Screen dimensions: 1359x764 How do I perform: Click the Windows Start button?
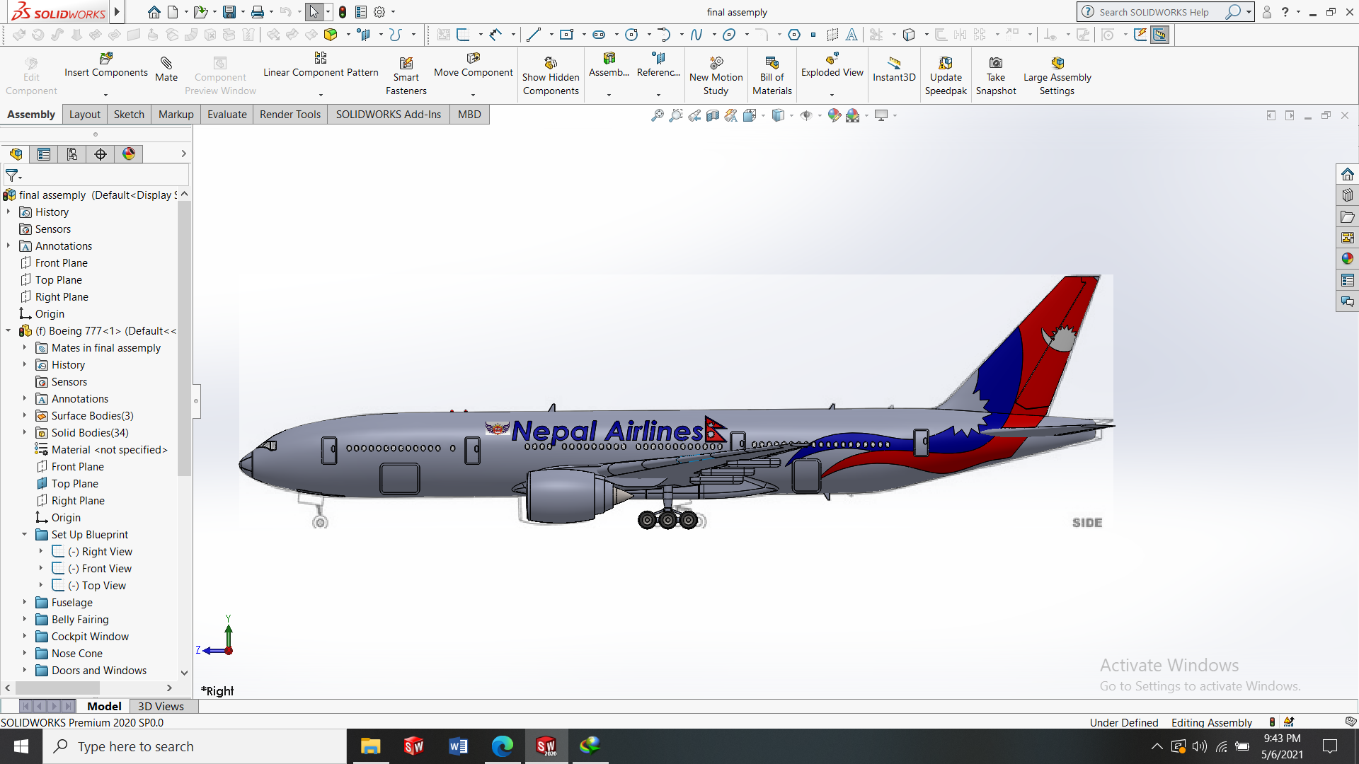(x=21, y=746)
